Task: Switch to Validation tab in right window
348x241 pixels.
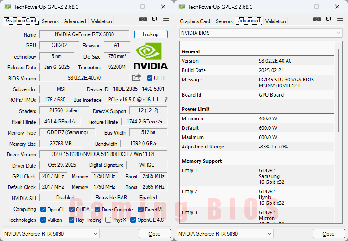Action: coord(275,21)
